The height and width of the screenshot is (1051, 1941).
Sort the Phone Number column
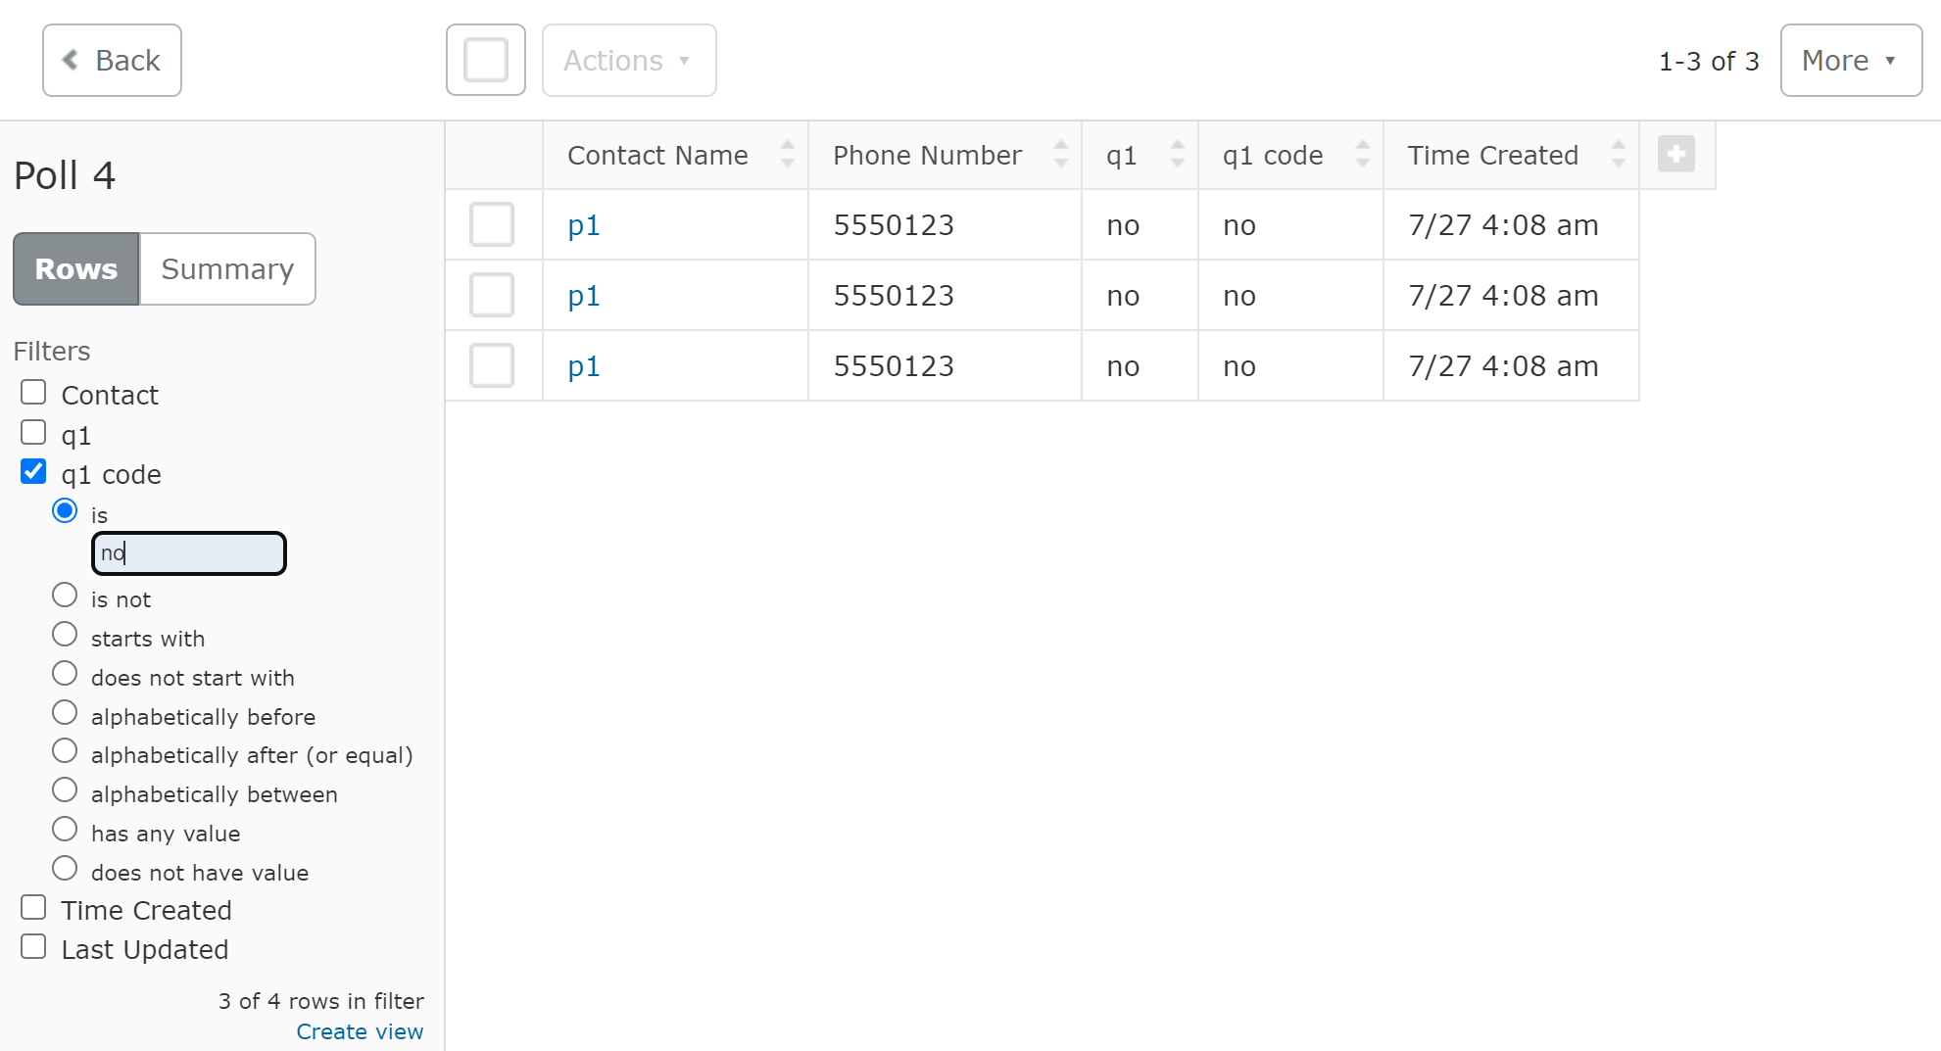(1062, 154)
